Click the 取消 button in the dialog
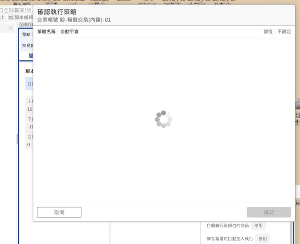 pos(59,212)
